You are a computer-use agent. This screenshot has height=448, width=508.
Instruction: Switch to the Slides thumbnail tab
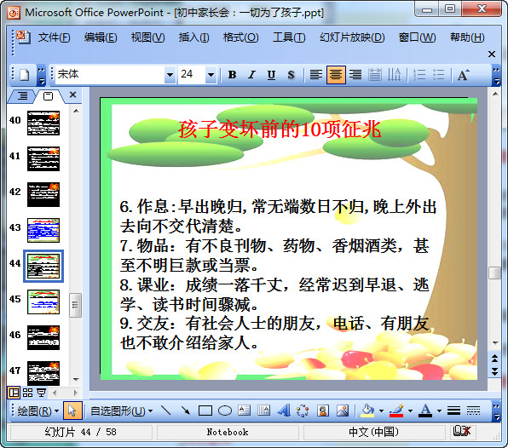(48, 95)
